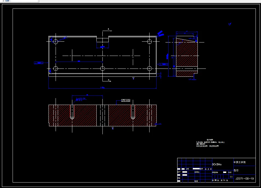Select the lower section mark A

click(108, 80)
